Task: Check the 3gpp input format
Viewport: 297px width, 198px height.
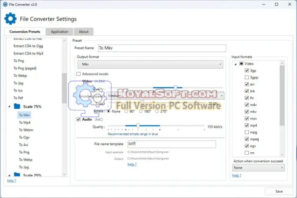Action: click(x=247, y=77)
